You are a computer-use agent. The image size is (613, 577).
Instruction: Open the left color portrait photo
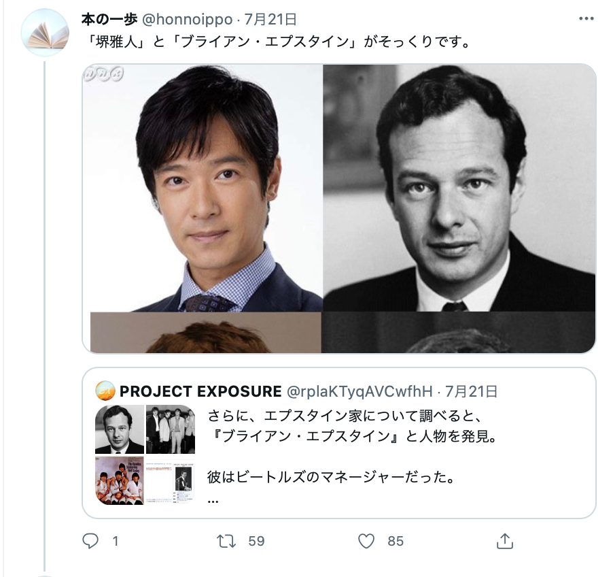[203, 188]
